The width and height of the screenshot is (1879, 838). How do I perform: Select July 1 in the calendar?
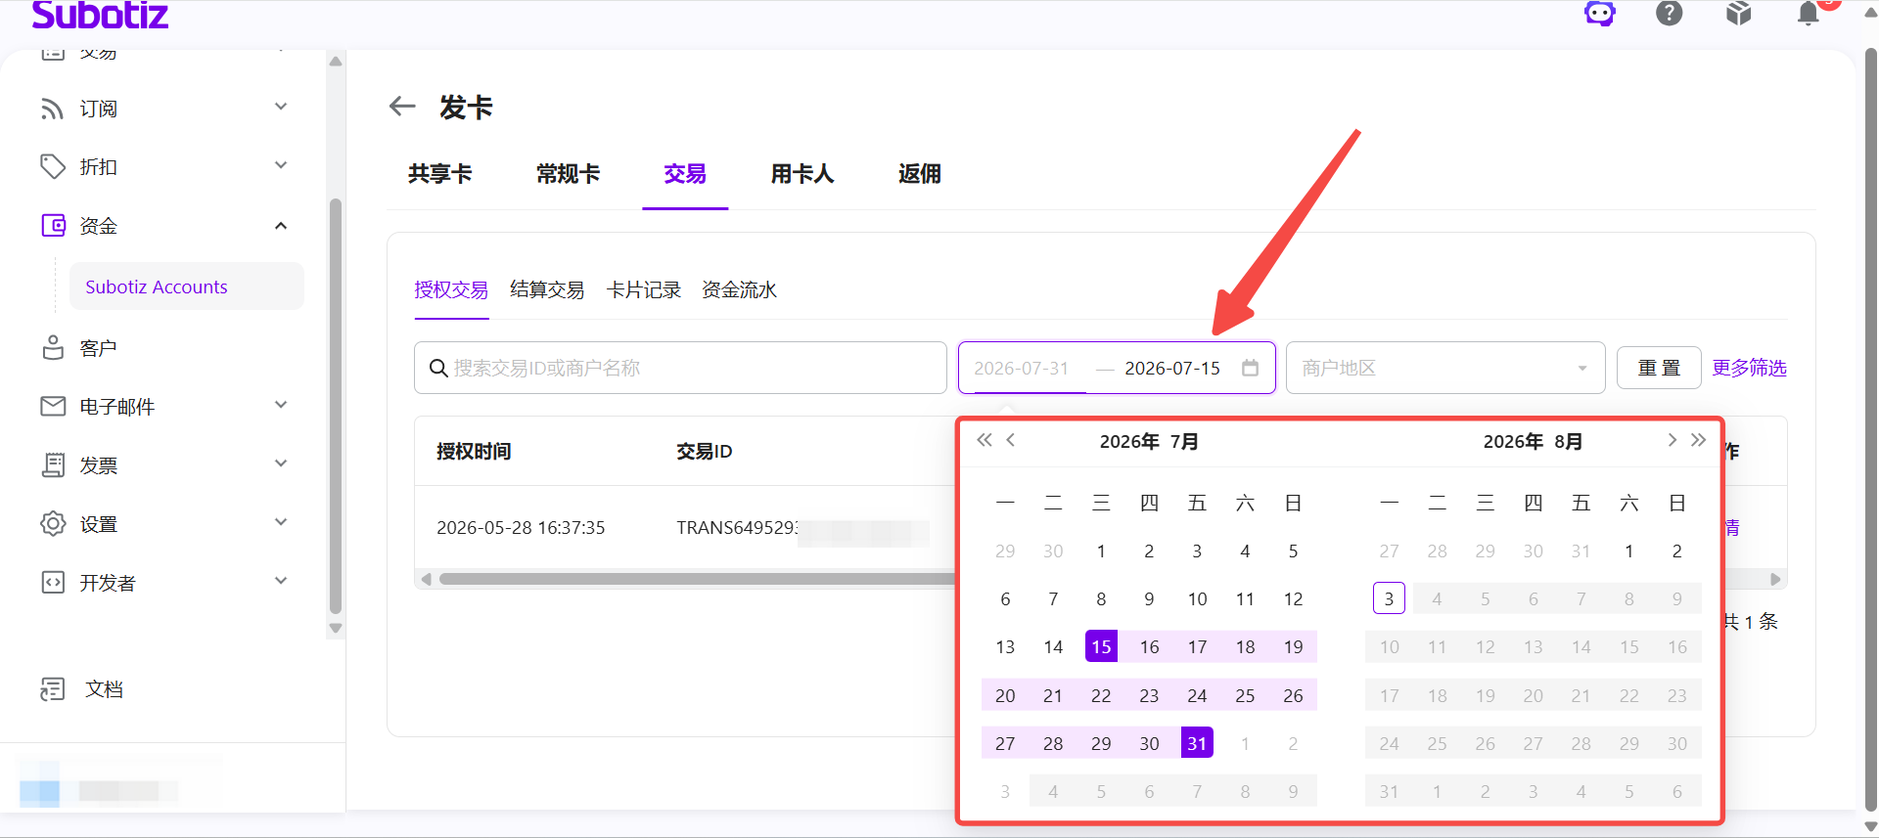pyautogui.click(x=1101, y=551)
